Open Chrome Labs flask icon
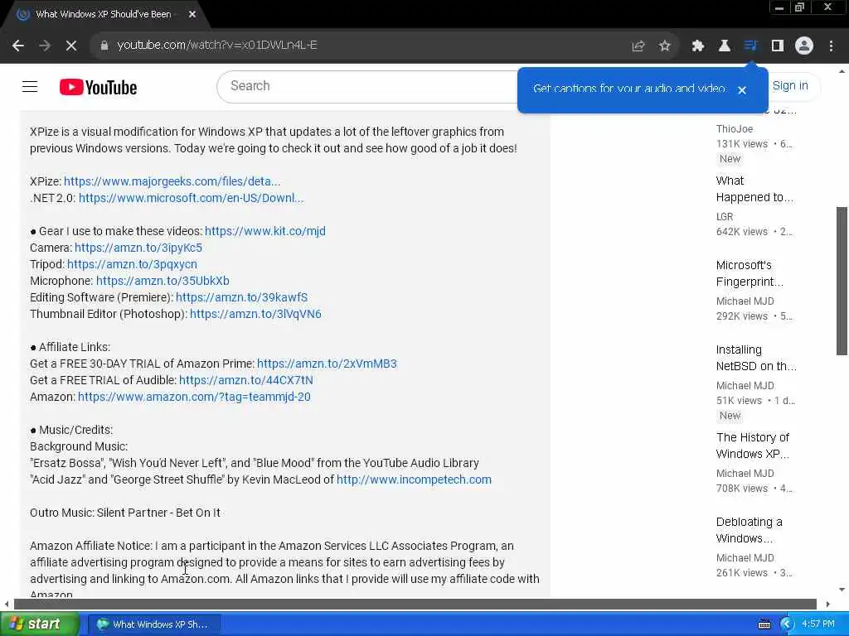The height and width of the screenshot is (636, 849). point(724,46)
